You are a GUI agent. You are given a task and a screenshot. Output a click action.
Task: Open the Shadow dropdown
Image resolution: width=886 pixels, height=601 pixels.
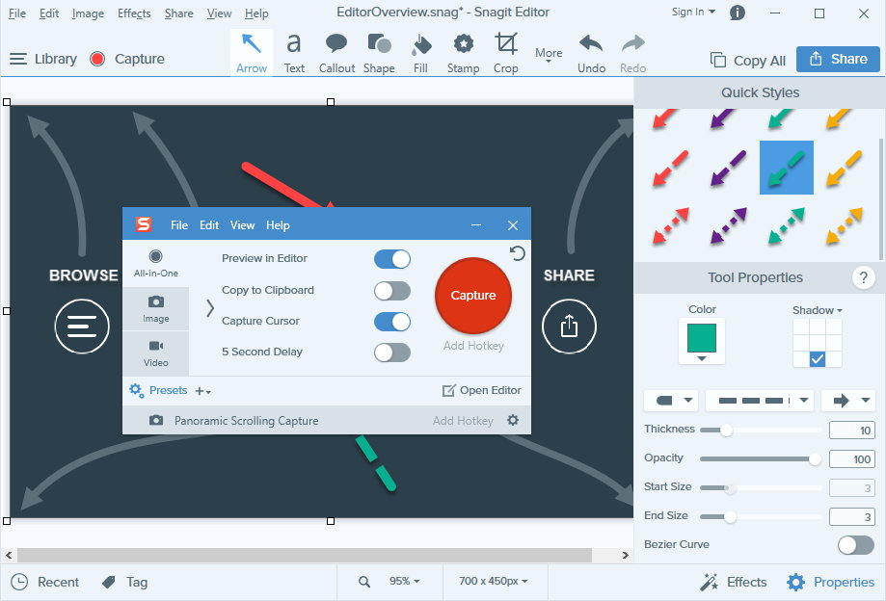[x=817, y=310]
